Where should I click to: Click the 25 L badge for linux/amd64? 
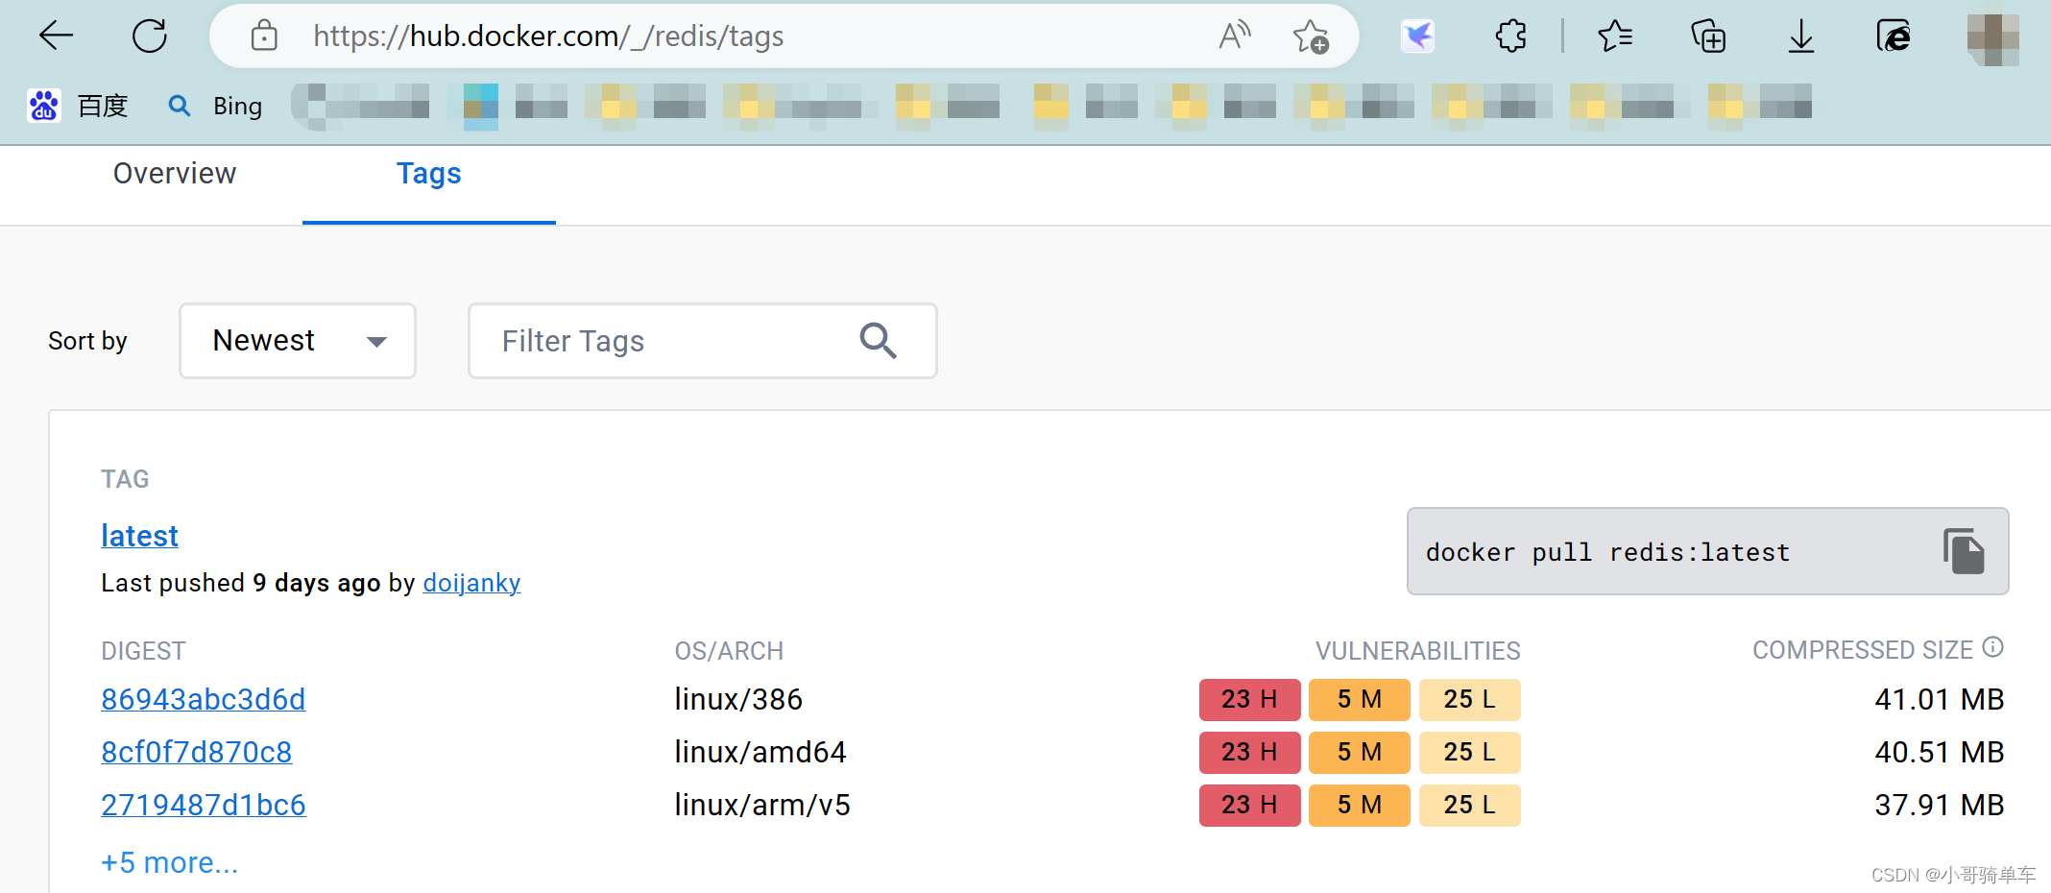[x=1469, y=752]
